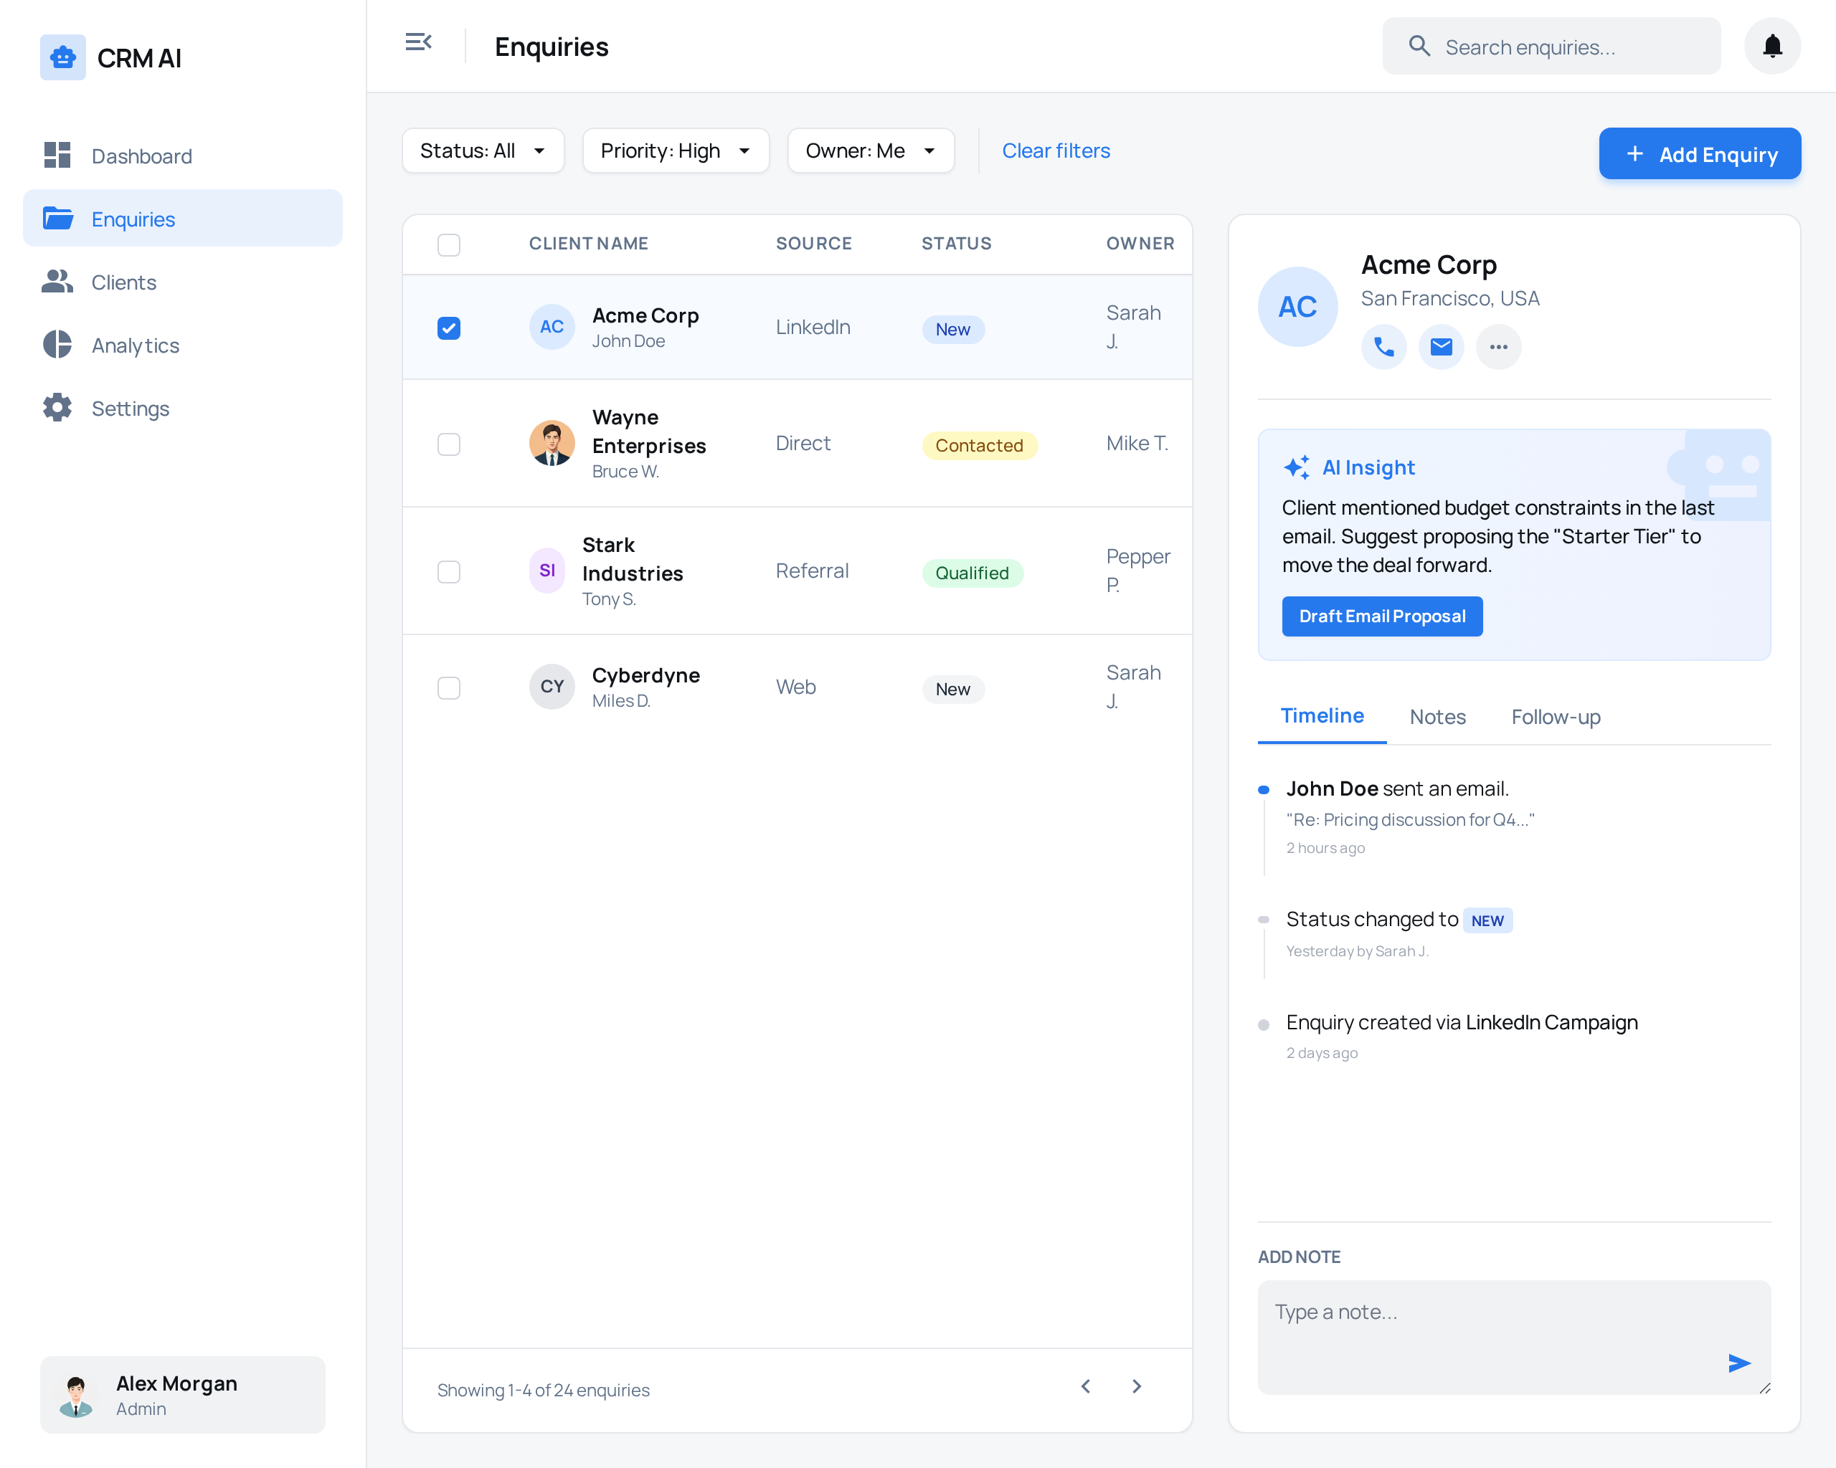The height and width of the screenshot is (1468, 1836).
Task: Check the Cyberdyne row checkbox
Action: [449, 687]
